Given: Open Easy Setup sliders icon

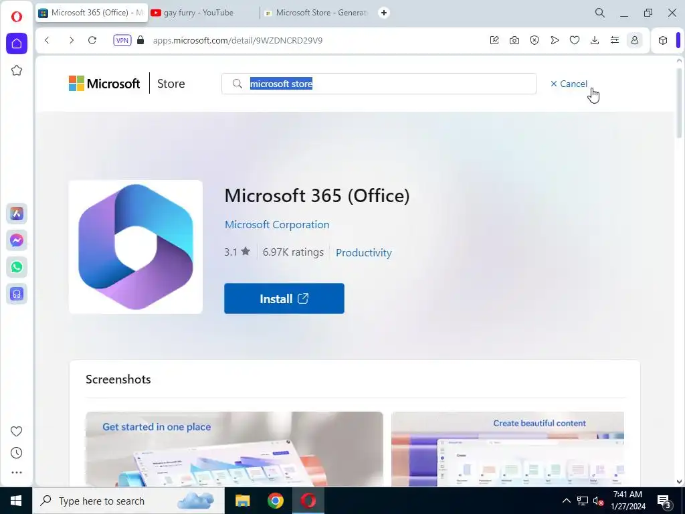Looking at the screenshot, I should pos(615,40).
